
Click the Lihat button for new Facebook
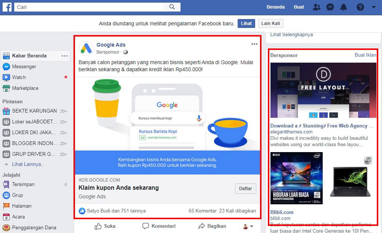coord(246,23)
